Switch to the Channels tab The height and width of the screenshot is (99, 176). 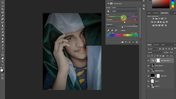click(x=156, y=45)
